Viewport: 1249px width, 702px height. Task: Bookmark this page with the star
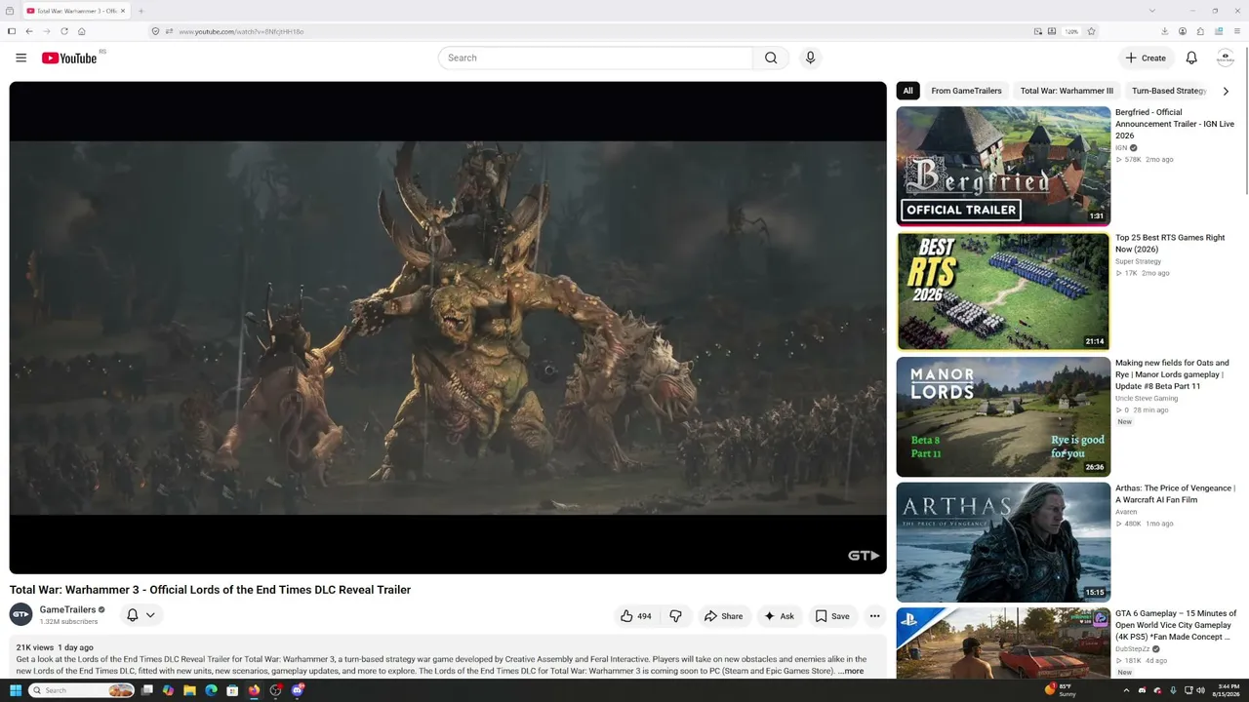(x=1091, y=31)
